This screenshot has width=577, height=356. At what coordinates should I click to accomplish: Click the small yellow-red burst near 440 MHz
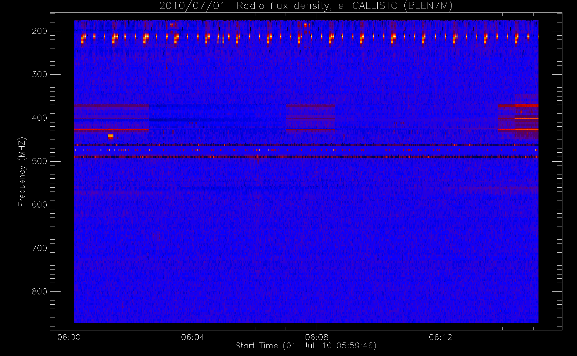click(x=111, y=136)
